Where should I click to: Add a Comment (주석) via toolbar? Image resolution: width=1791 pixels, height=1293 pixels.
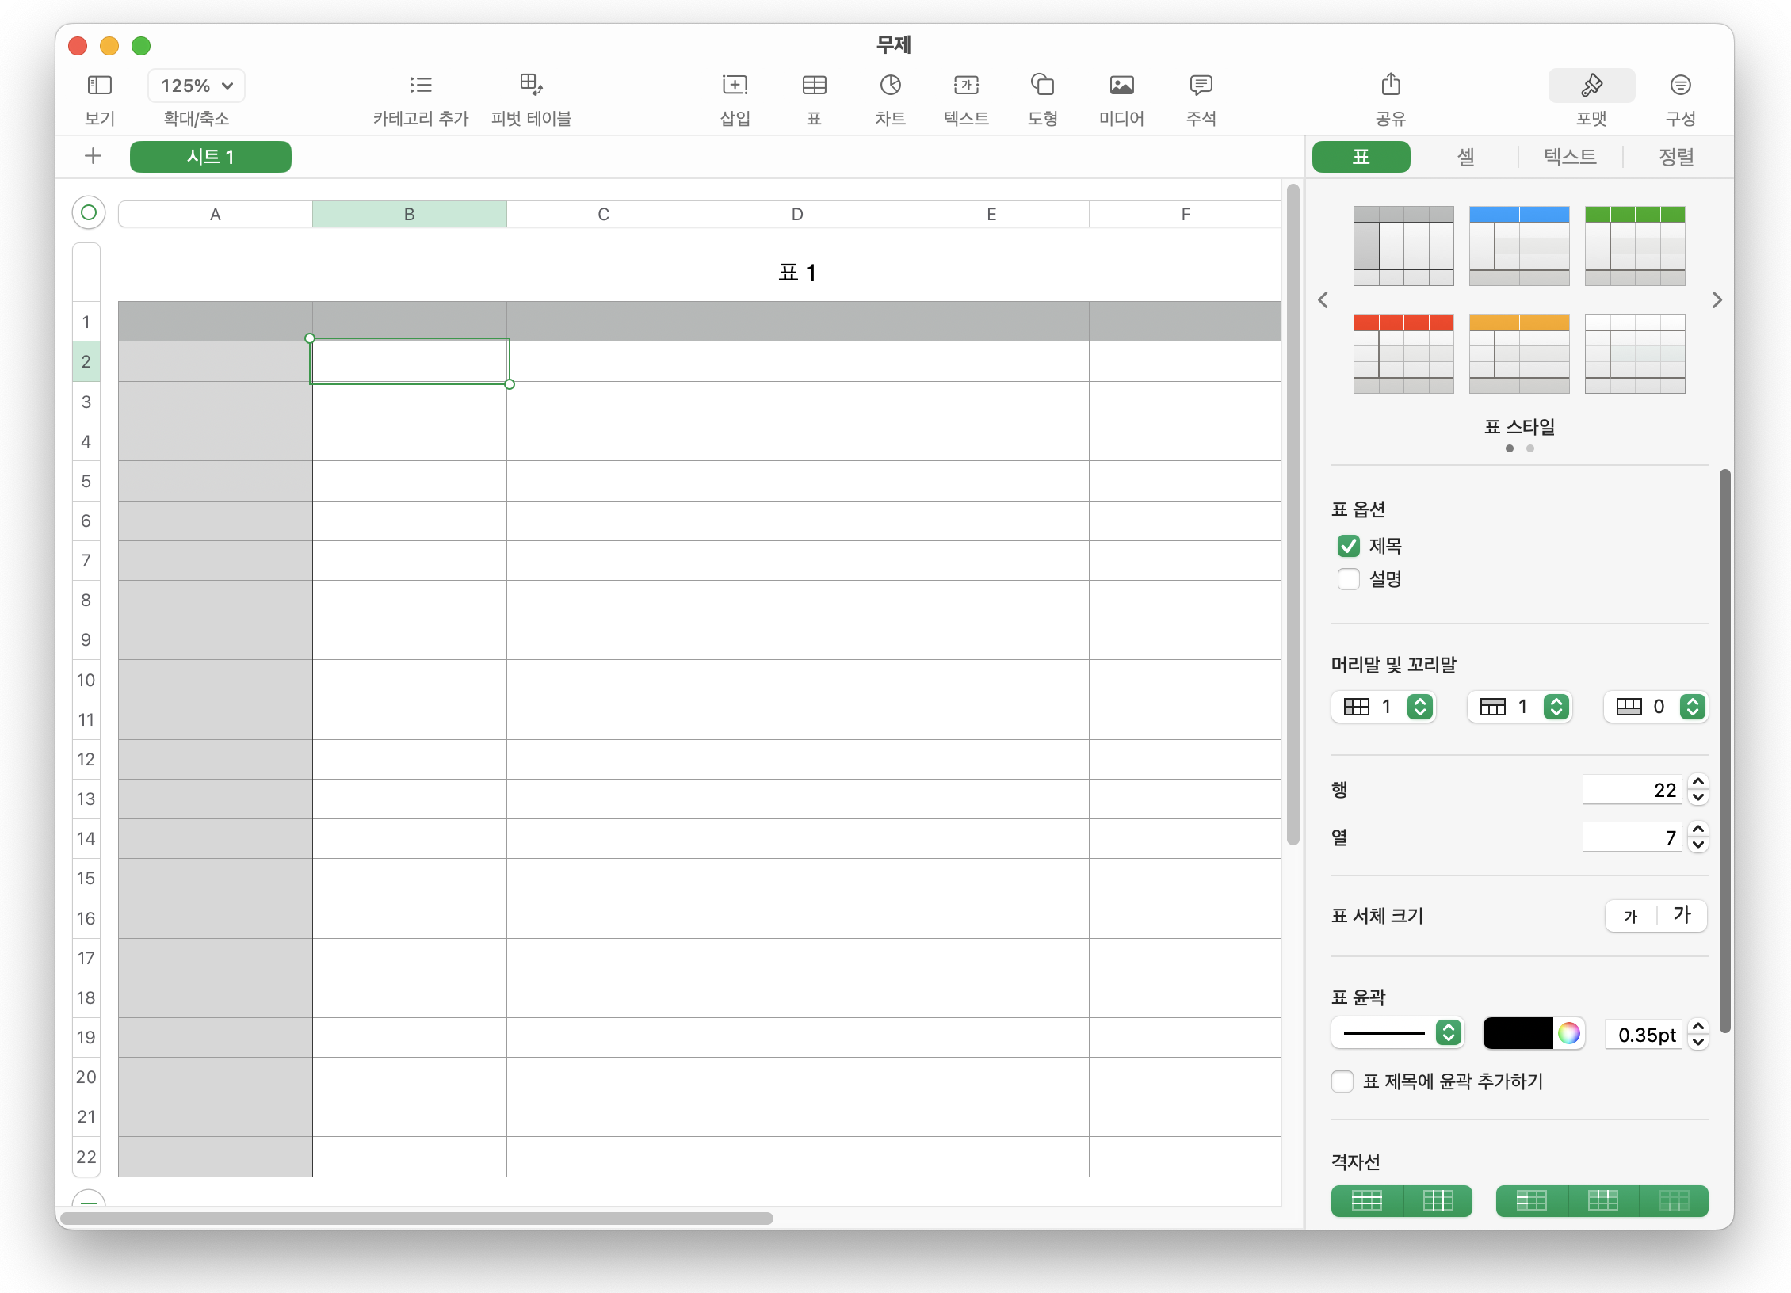tap(1201, 85)
